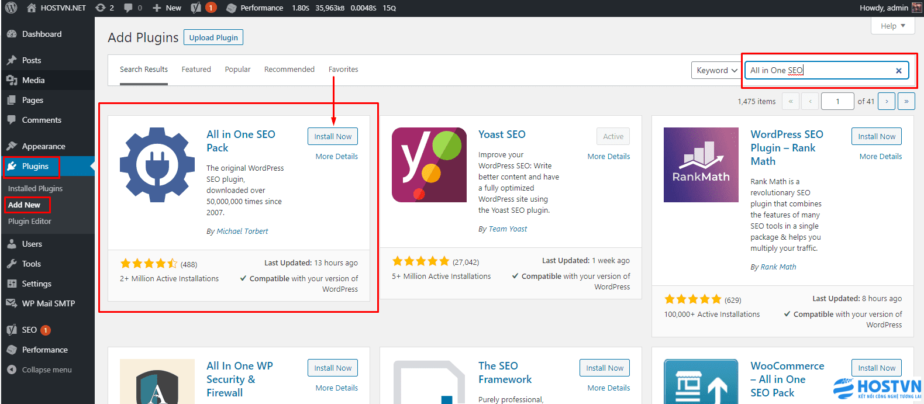The height and width of the screenshot is (404, 924).
Task: Open Comments in the sidebar
Action: (42, 120)
